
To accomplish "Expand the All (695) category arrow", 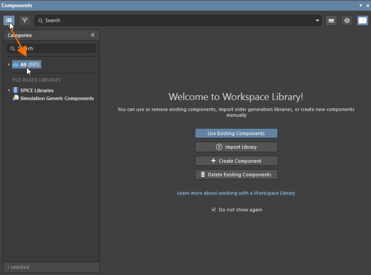I will click(9, 65).
